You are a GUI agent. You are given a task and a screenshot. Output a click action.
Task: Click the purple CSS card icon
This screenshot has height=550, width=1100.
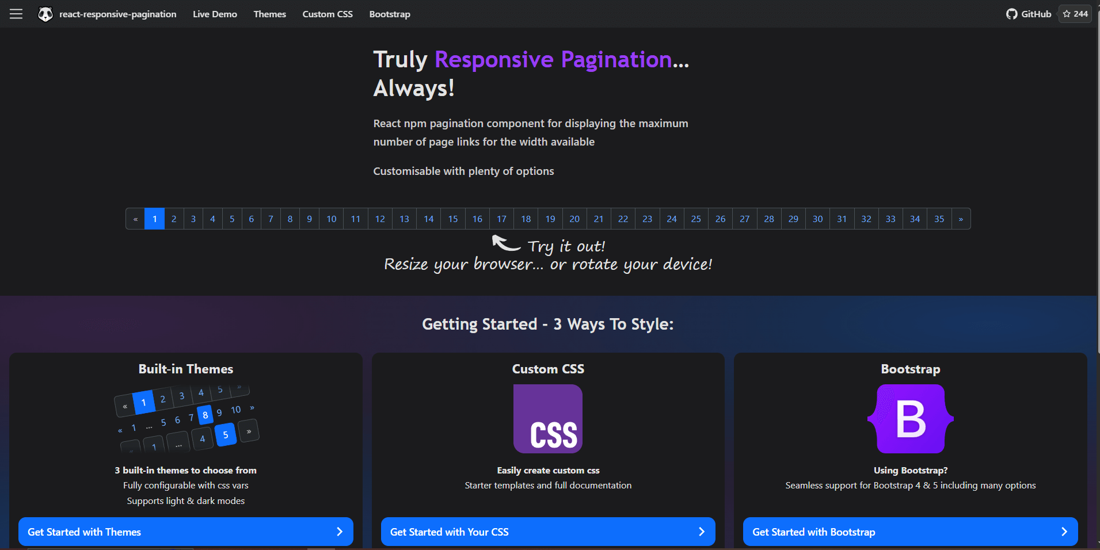pos(547,418)
